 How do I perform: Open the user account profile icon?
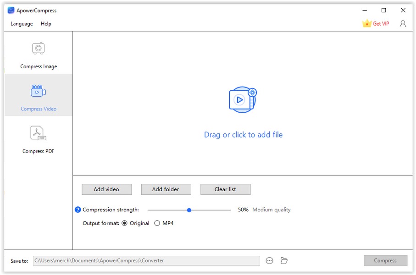click(x=403, y=24)
